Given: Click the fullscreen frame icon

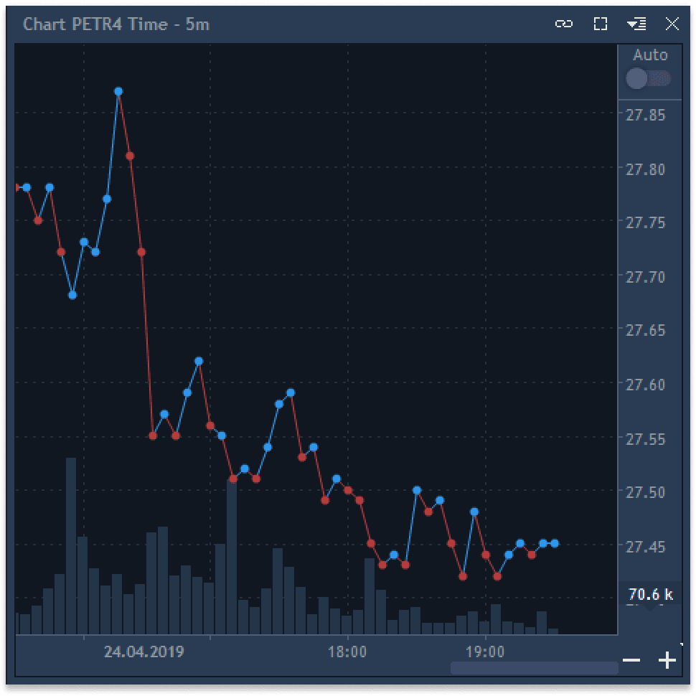Looking at the screenshot, I should point(600,24).
